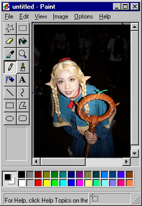Image resolution: width=142 pixels, height=206 pixels.
Task: Select the Ellipse tool
Action: (x=10, y=118)
